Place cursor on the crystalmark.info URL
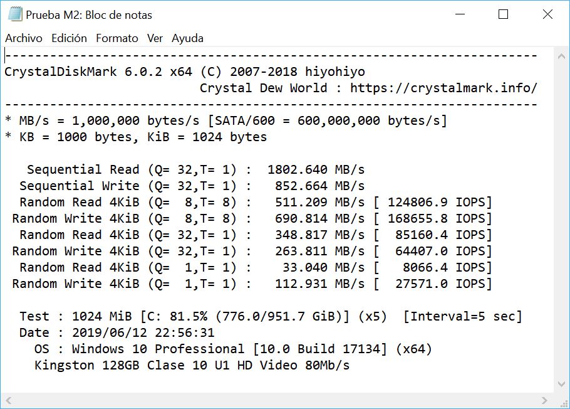The image size is (570, 409). point(443,88)
